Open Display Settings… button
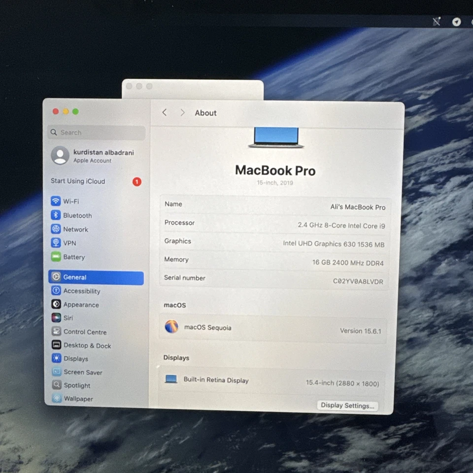Viewport: 473px width, 473px height. (x=347, y=405)
